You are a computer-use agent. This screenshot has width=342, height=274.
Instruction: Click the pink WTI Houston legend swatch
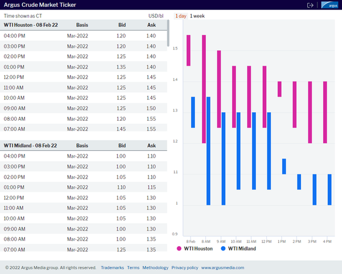179,248
